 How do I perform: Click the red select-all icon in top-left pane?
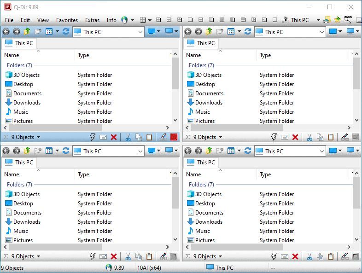pos(174,137)
